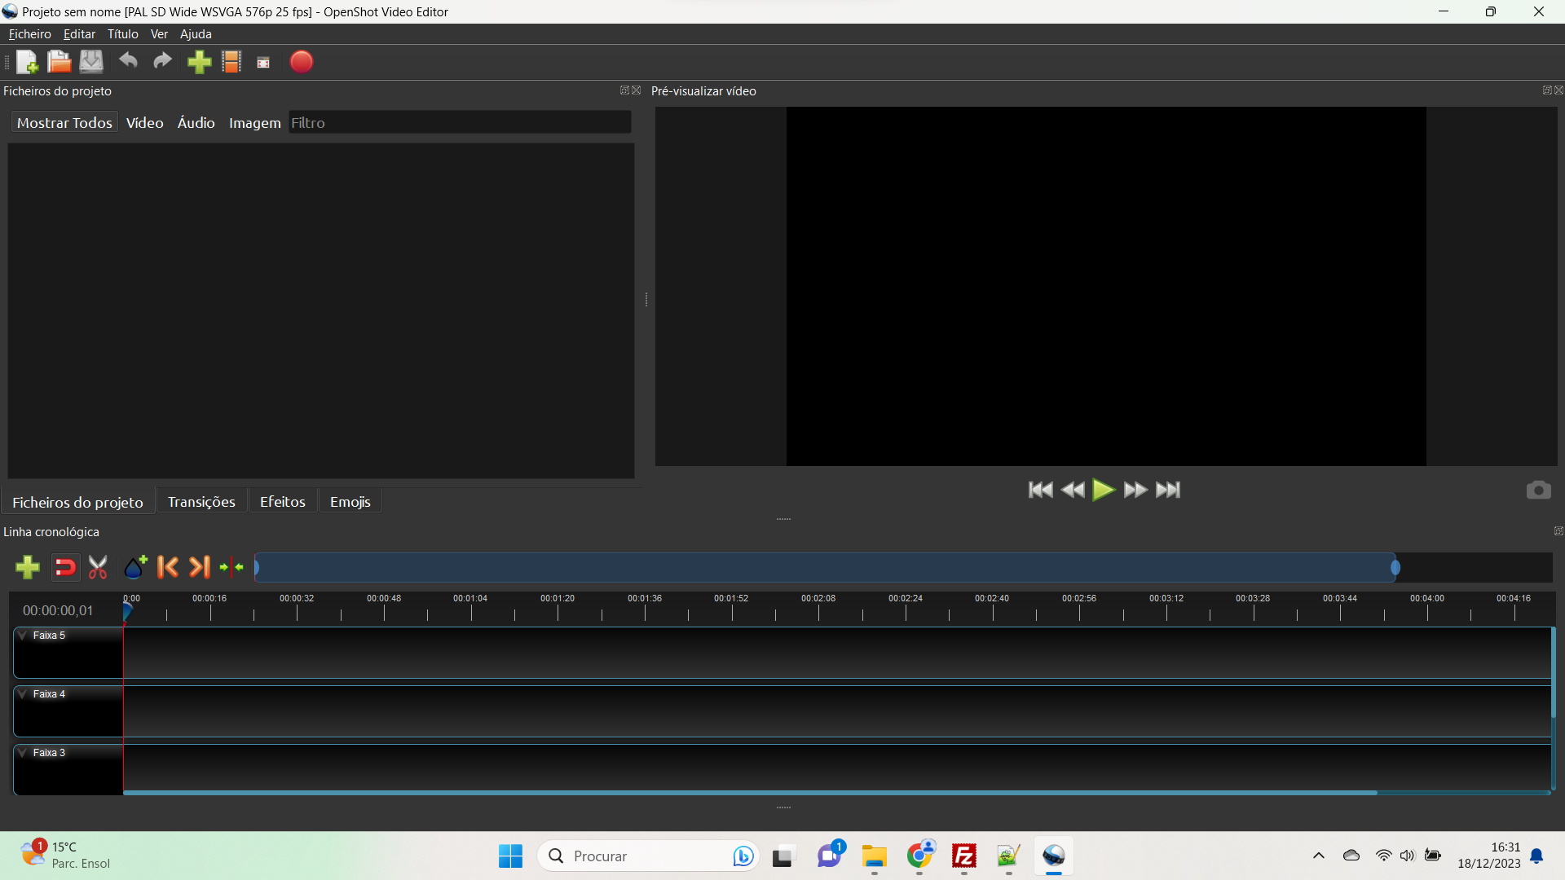Switch to the Ficheiros do projeto tab
The height and width of the screenshot is (880, 1565).
(77, 503)
